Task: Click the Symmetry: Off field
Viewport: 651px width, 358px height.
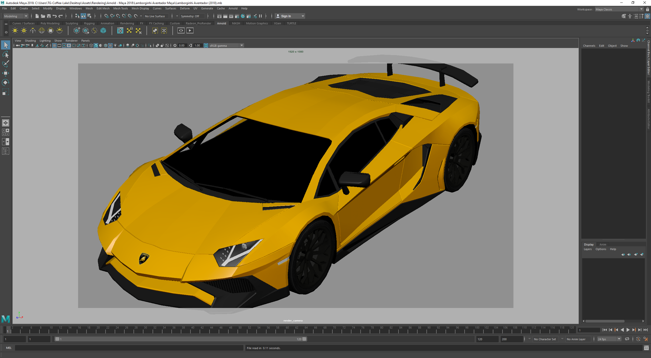Action: click(x=192, y=16)
